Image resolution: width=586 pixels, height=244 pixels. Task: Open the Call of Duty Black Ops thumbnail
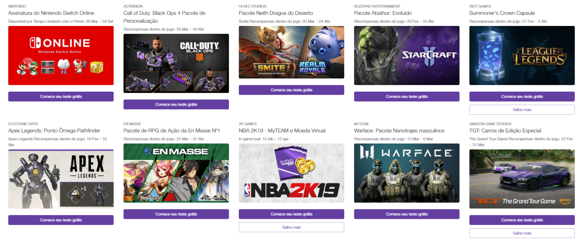click(x=176, y=64)
